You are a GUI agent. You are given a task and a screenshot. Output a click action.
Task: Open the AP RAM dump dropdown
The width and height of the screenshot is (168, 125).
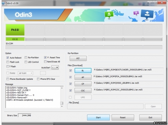point(25,73)
